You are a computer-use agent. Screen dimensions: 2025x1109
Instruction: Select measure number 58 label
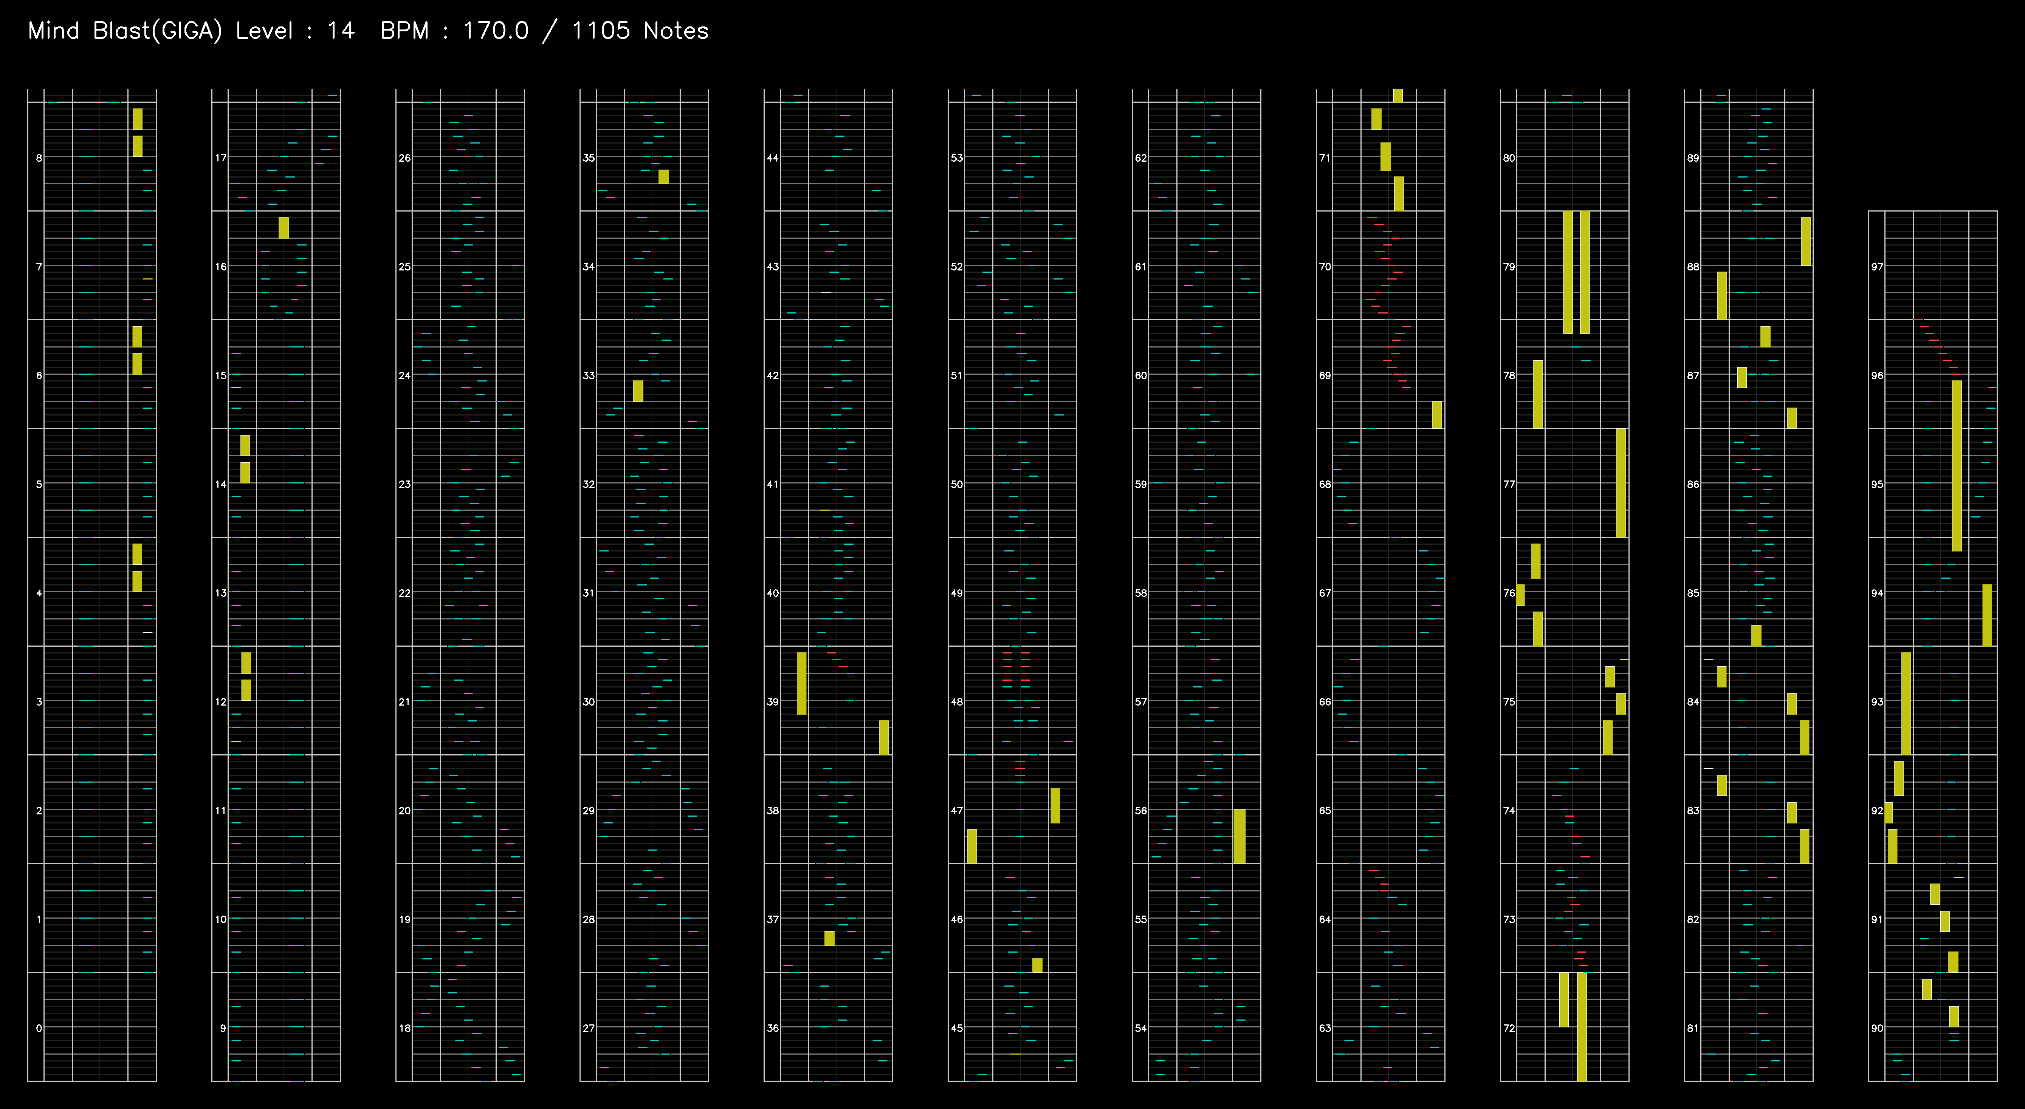1140,593
